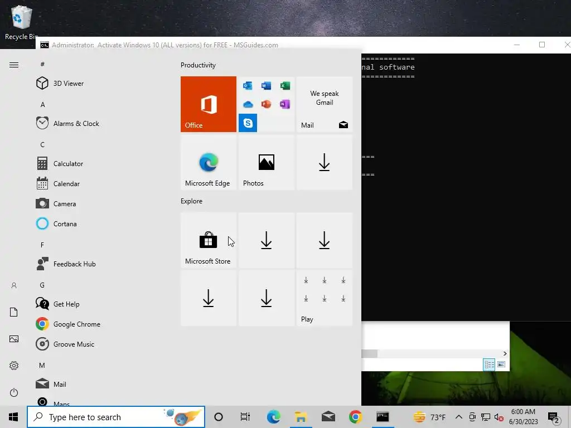Viewport: 571px width, 428px height.
Task: Open the weather widget showing 73°F
Action: (430, 417)
